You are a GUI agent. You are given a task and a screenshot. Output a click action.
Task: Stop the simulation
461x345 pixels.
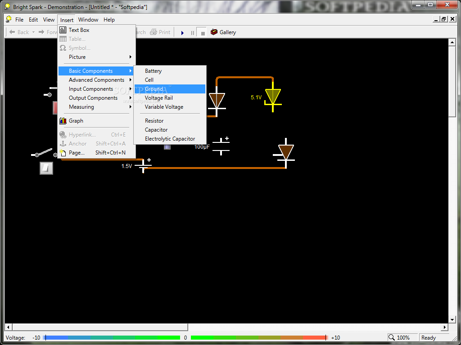coord(203,32)
